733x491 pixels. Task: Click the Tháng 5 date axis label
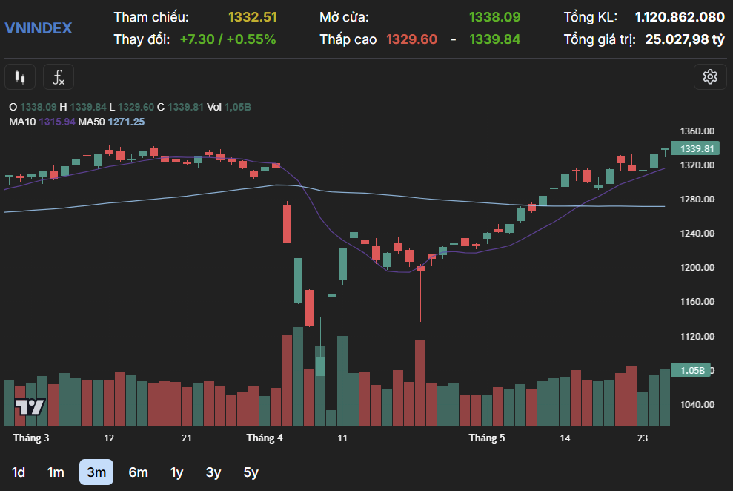487,438
